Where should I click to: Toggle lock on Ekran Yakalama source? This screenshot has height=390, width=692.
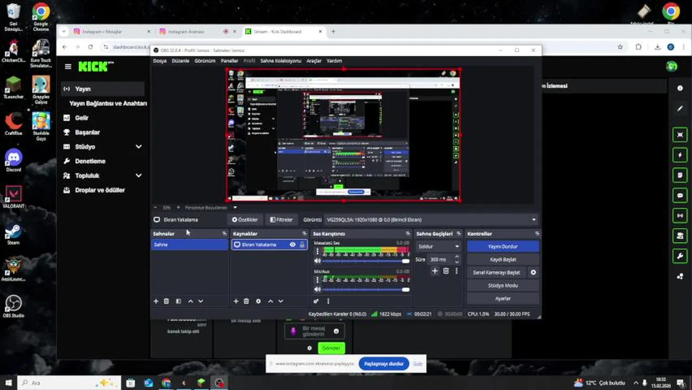(x=302, y=245)
